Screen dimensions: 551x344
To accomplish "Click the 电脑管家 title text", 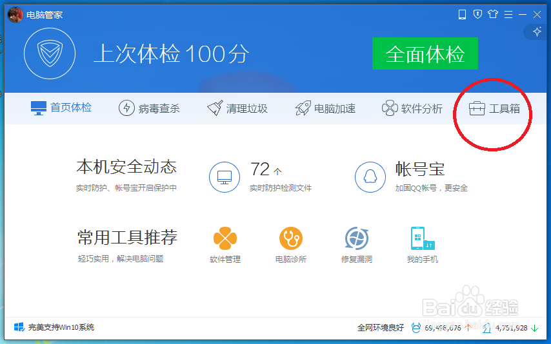I will pyautogui.click(x=45, y=15).
